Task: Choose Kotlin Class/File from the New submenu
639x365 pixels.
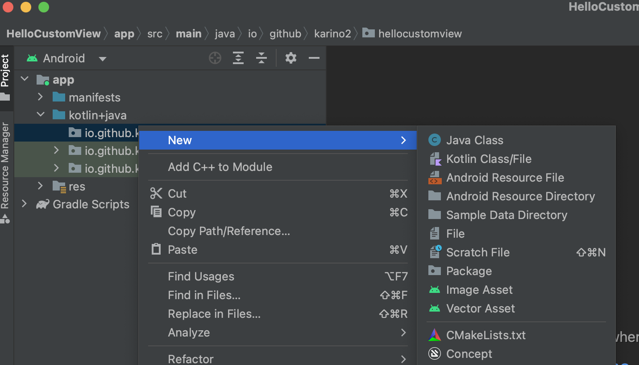Action: pyautogui.click(x=516, y=159)
